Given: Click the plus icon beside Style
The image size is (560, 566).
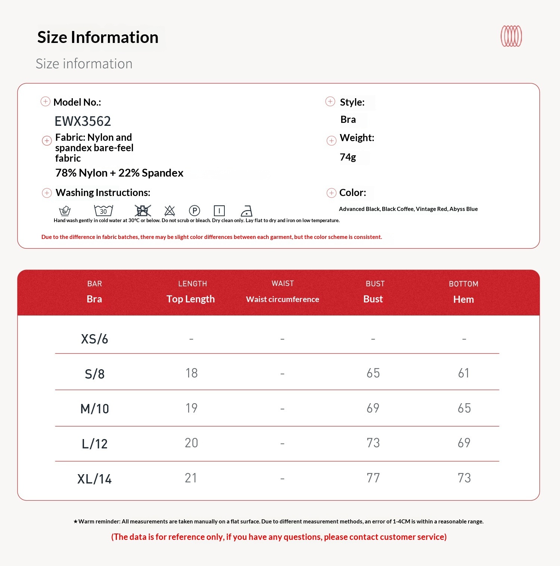Looking at the screenshot, I should [330, 102].
